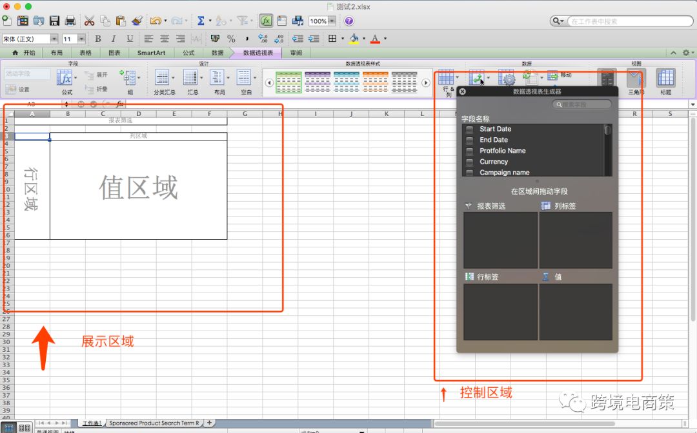Image resolution: width=697 pixels, height=433 pixels.
Task: Cut selection with scissors icon
Action: (89, 21)
